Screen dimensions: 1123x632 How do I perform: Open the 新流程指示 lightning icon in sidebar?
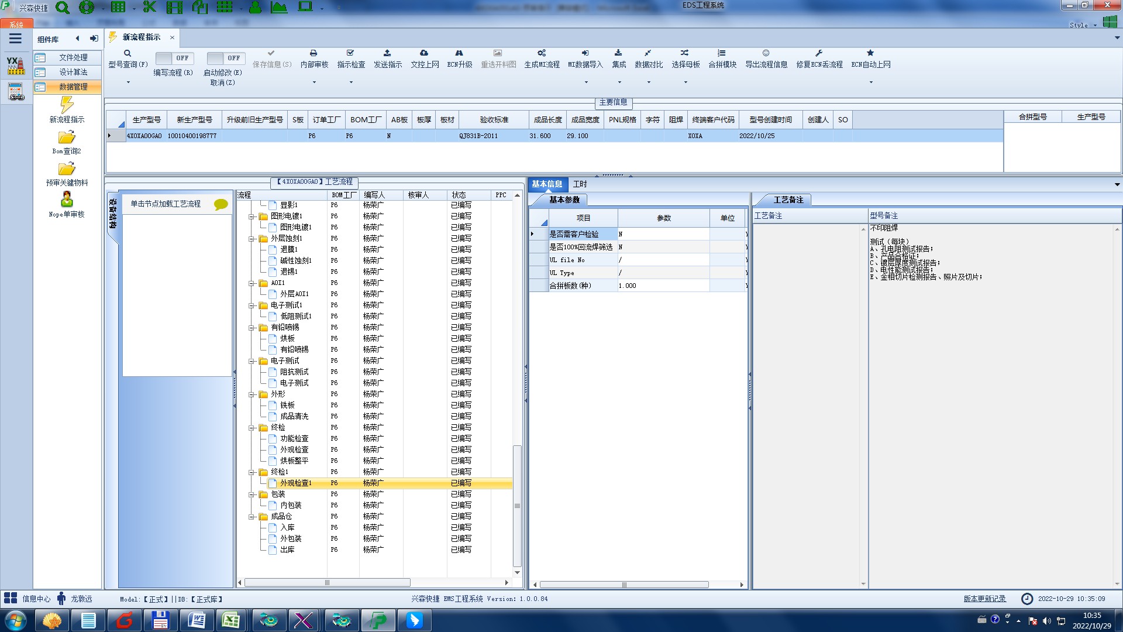tap(67, 105)
